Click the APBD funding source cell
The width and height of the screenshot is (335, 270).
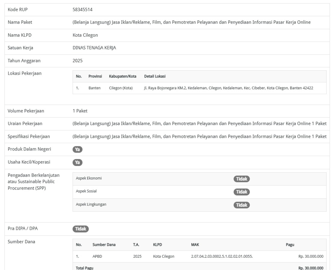pyautogui.click(x=97, y=256)
